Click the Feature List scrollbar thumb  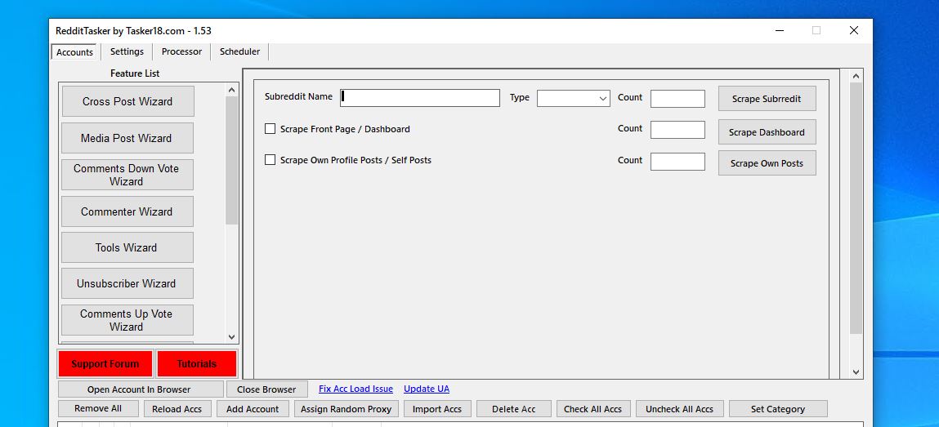click(232, 160)
